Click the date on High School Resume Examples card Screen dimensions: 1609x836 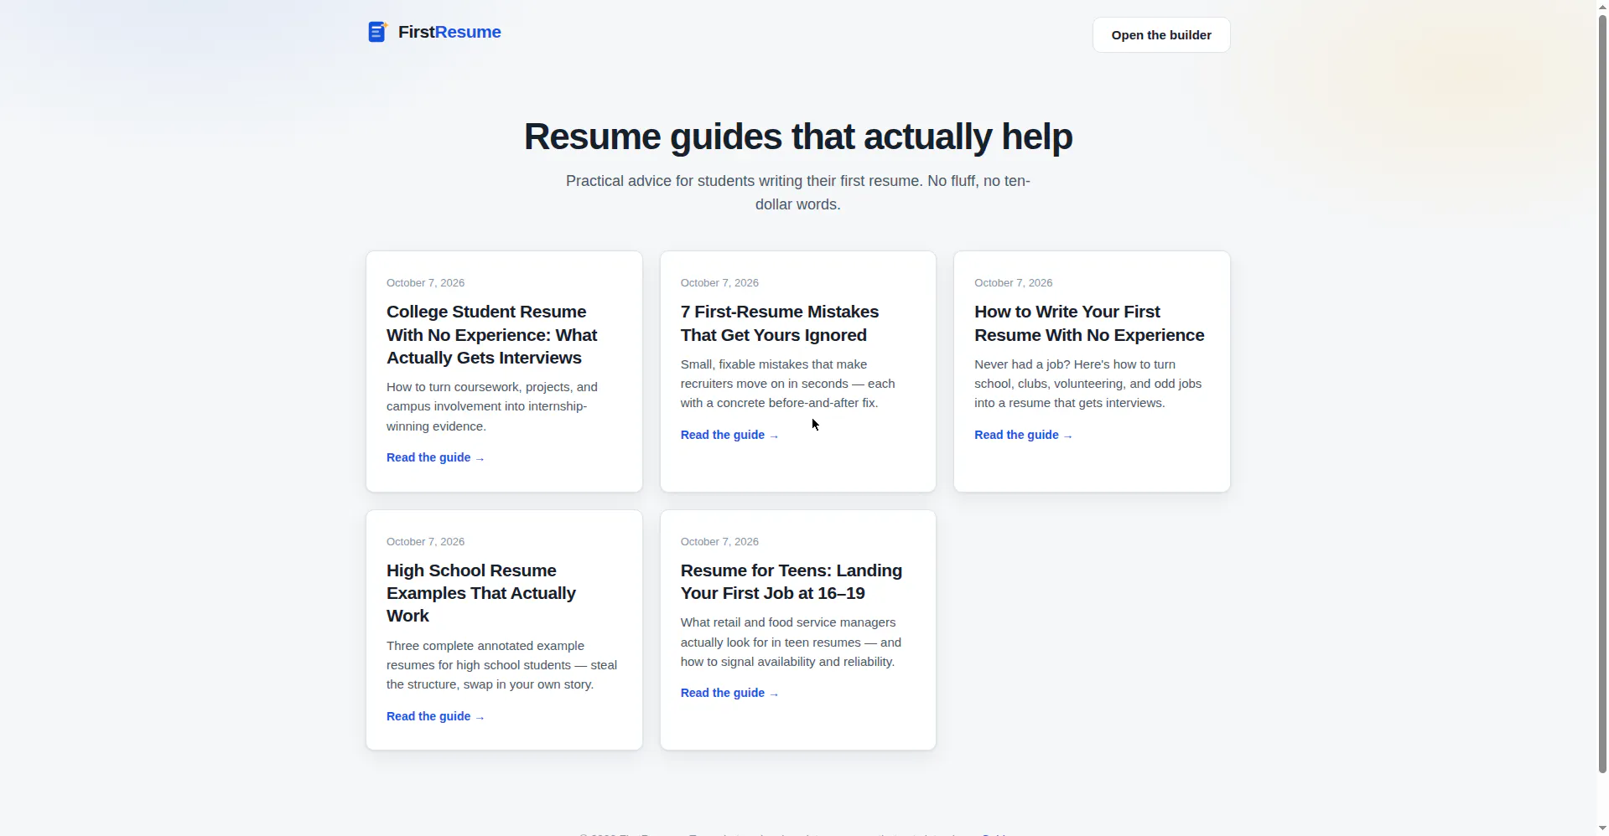(x=425, y=542)
